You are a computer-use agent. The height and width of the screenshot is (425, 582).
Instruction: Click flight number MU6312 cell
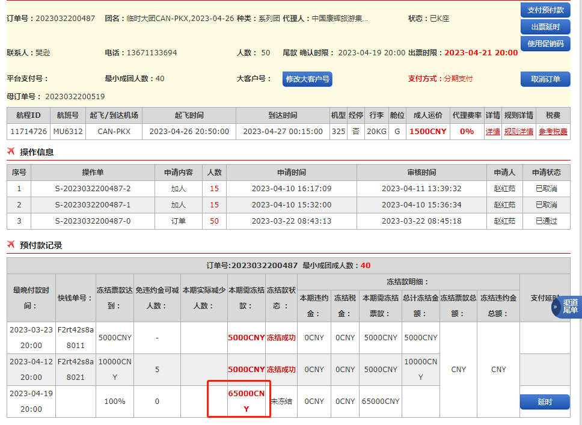pyautogui.click(x=68, y=131)
